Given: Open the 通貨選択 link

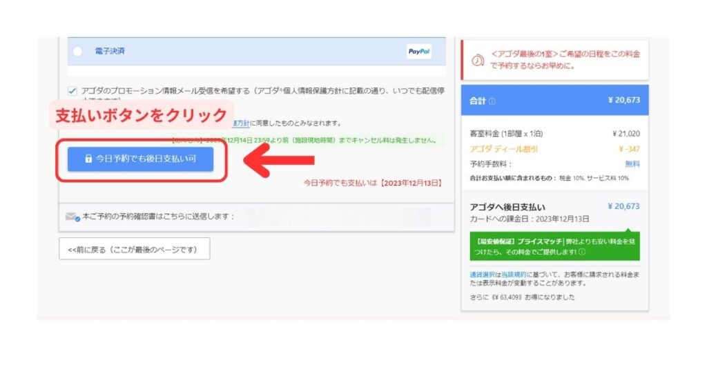Looking at the screenshot, I should 482,274.
